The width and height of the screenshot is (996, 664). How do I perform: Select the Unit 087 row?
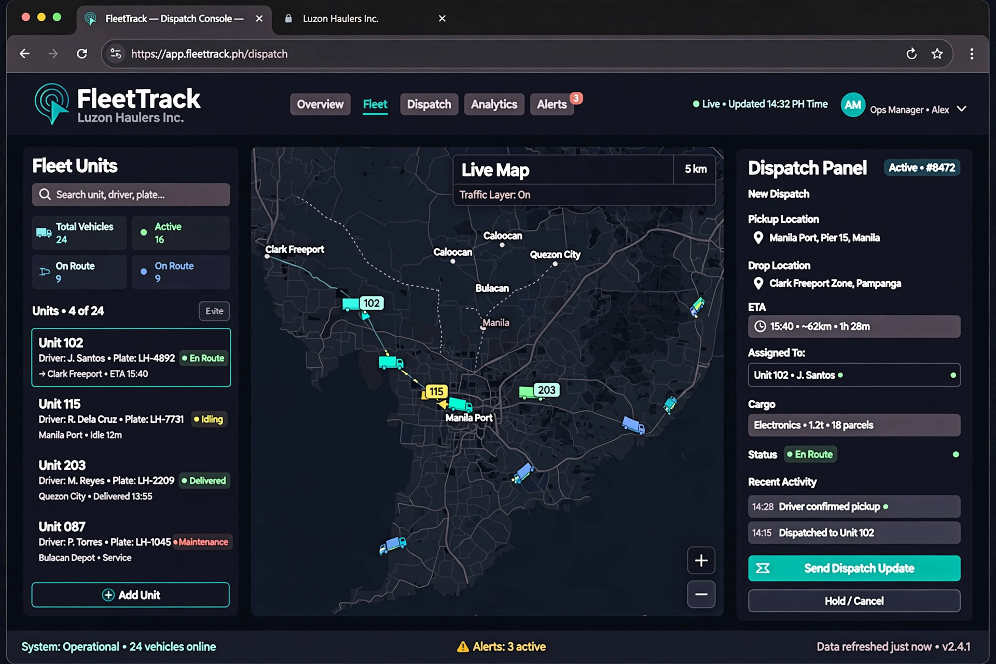[x=131, y=542]
